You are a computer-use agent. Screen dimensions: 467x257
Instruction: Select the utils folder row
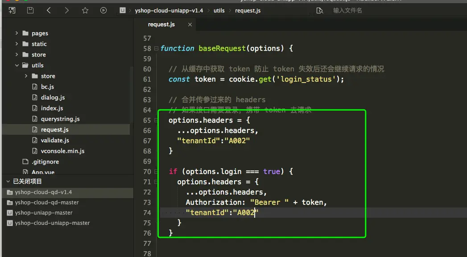pos(66,65)
